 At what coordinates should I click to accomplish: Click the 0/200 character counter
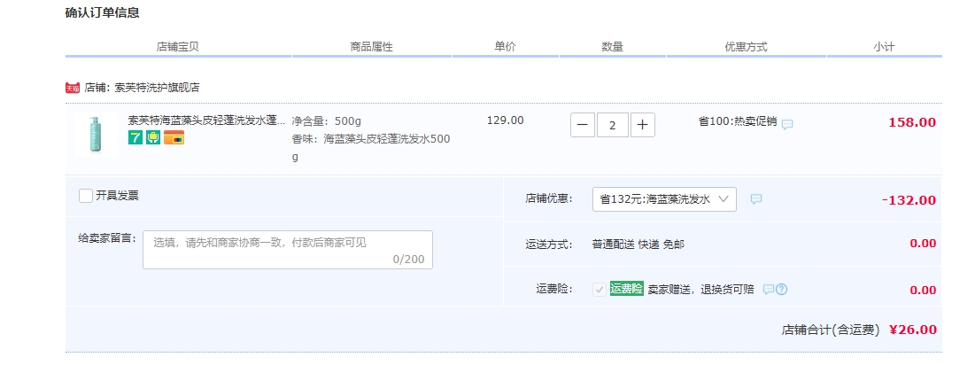coord(408,260)
